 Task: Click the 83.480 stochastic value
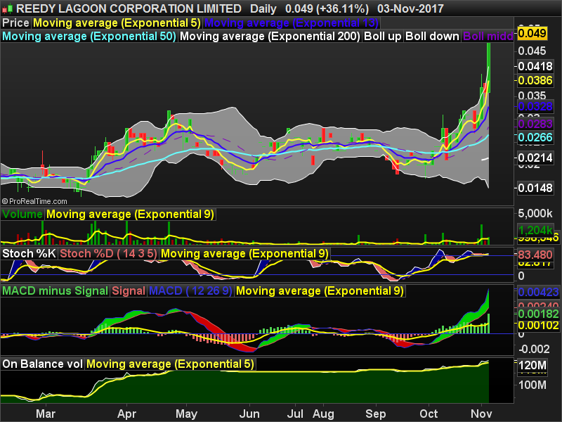point(535,255)
